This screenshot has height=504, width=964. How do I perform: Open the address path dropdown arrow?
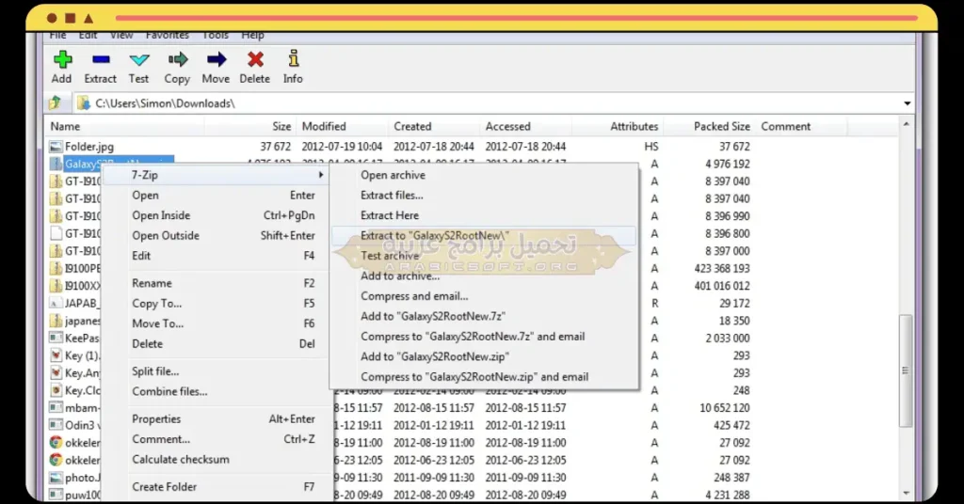coord(907,103)
